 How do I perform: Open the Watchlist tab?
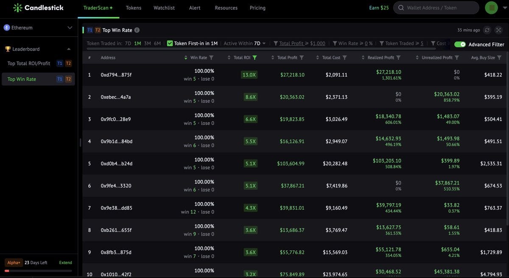(x=164, y=8)
